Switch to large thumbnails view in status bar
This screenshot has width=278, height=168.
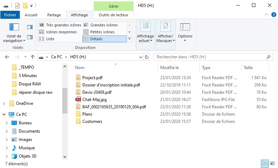[272, 163]
